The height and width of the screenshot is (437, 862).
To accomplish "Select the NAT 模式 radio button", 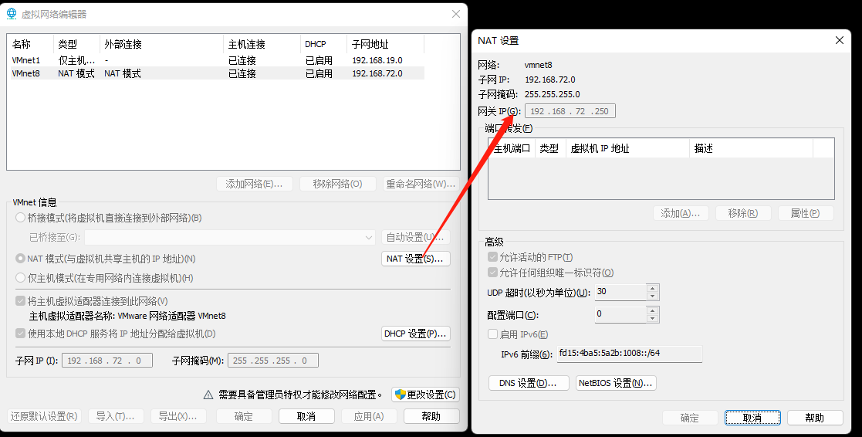I will [21, 259].
